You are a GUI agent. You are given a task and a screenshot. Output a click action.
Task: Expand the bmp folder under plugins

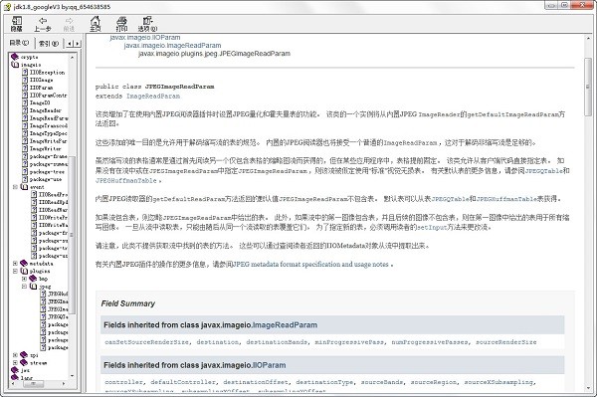pos(24,279)
